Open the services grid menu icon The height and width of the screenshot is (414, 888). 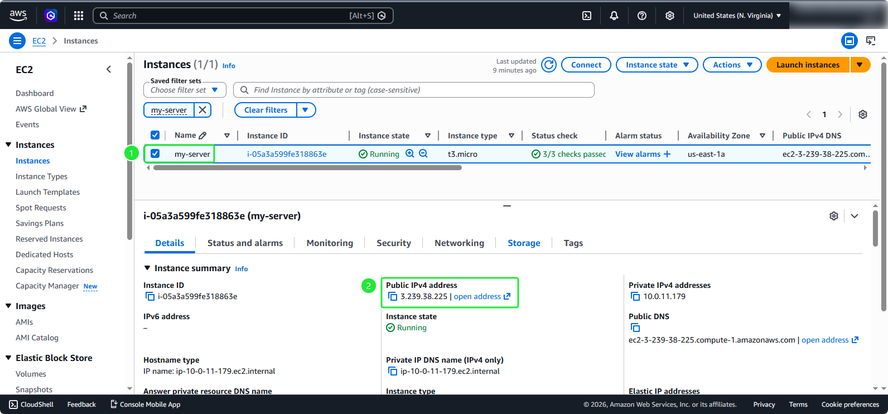pos(79,16)
